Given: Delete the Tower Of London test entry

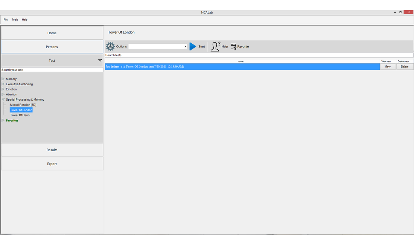Looking at the screenshot, I should [405, 67].
